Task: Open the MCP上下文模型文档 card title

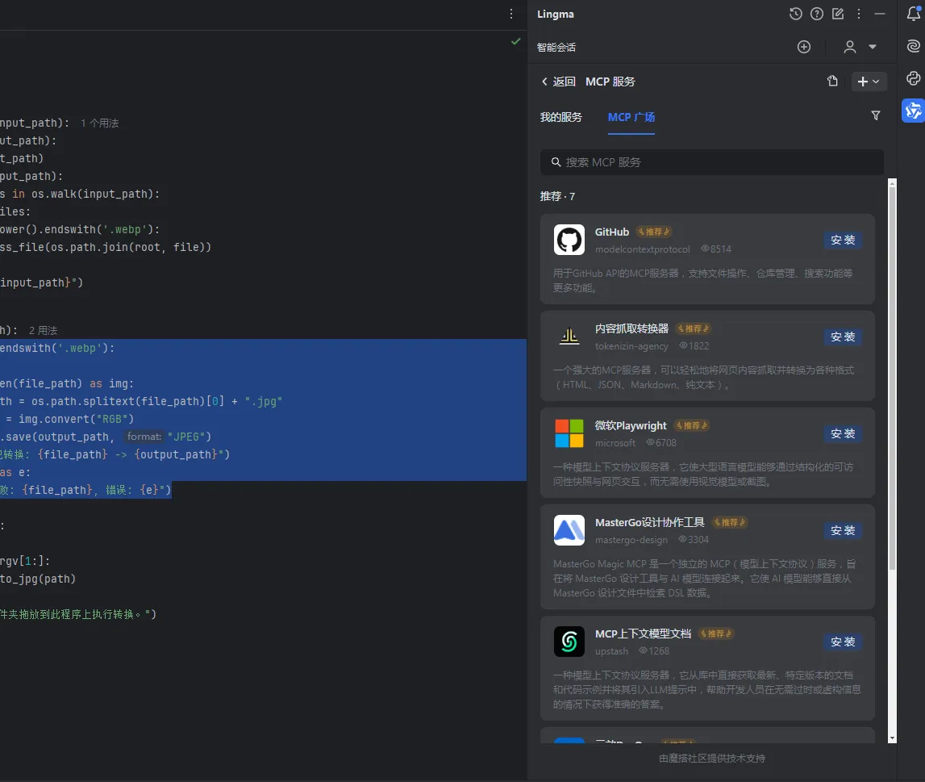Action: [643, 634]
